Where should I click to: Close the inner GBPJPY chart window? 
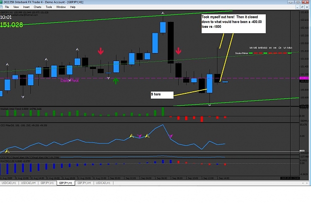point(307,7)
